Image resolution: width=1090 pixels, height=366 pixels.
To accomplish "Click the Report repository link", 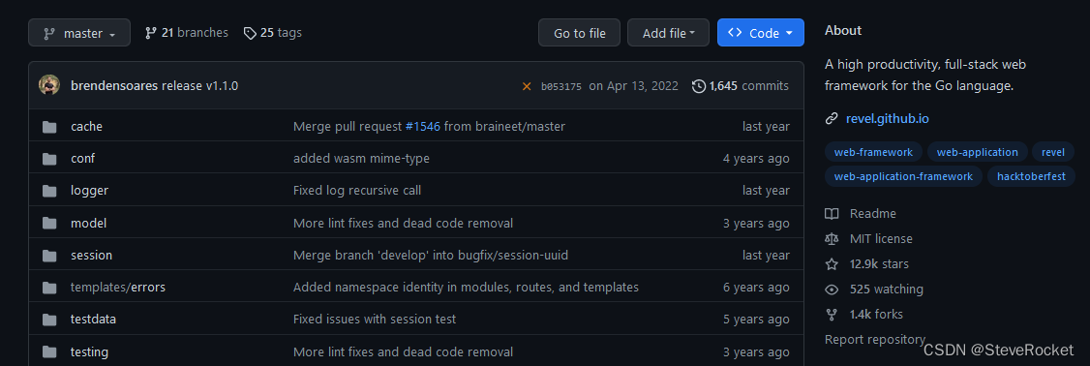I will tap(874, 340).
